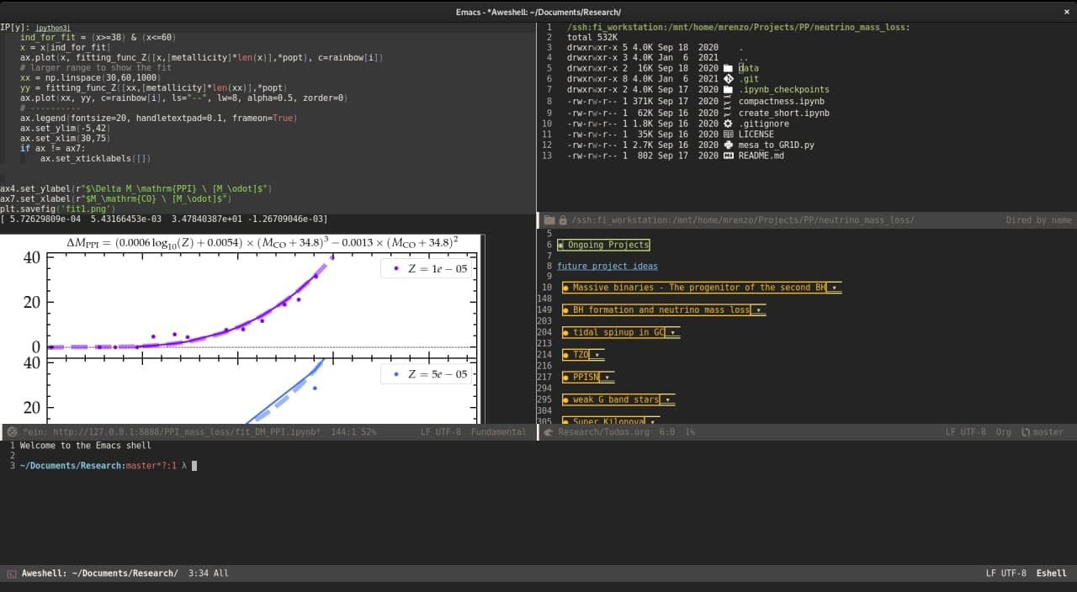Open compactness.ipynb file
Screen dimensions: 1077x592
(781, 101)
